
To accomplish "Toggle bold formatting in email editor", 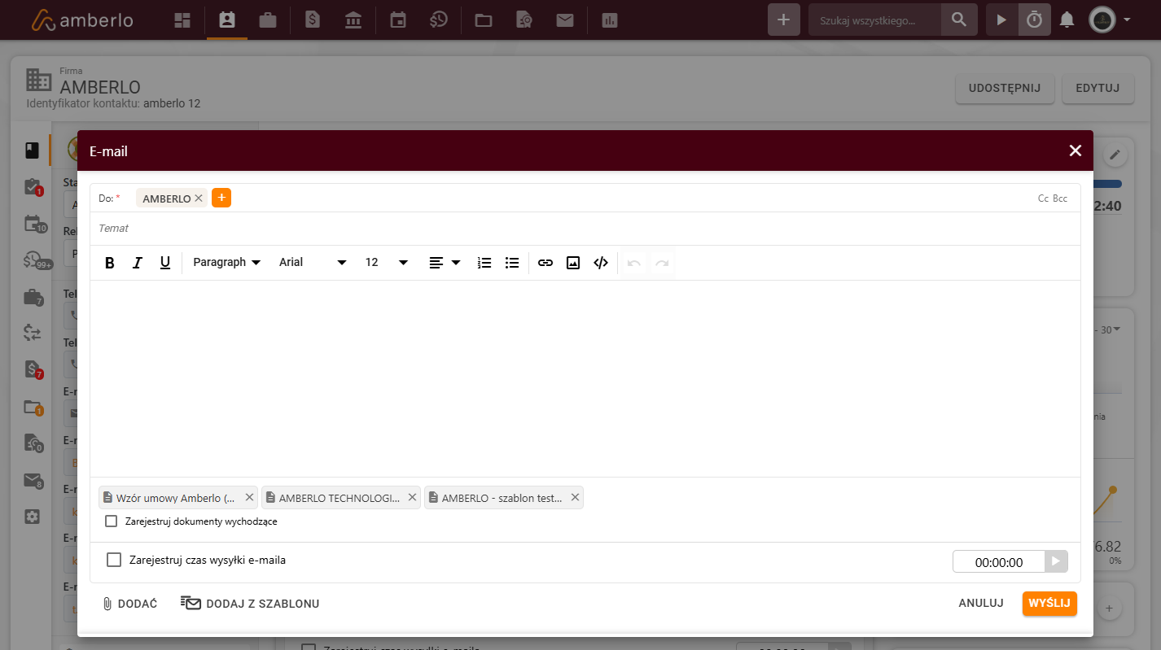I will pyautogui.click(x=110, y=263).
